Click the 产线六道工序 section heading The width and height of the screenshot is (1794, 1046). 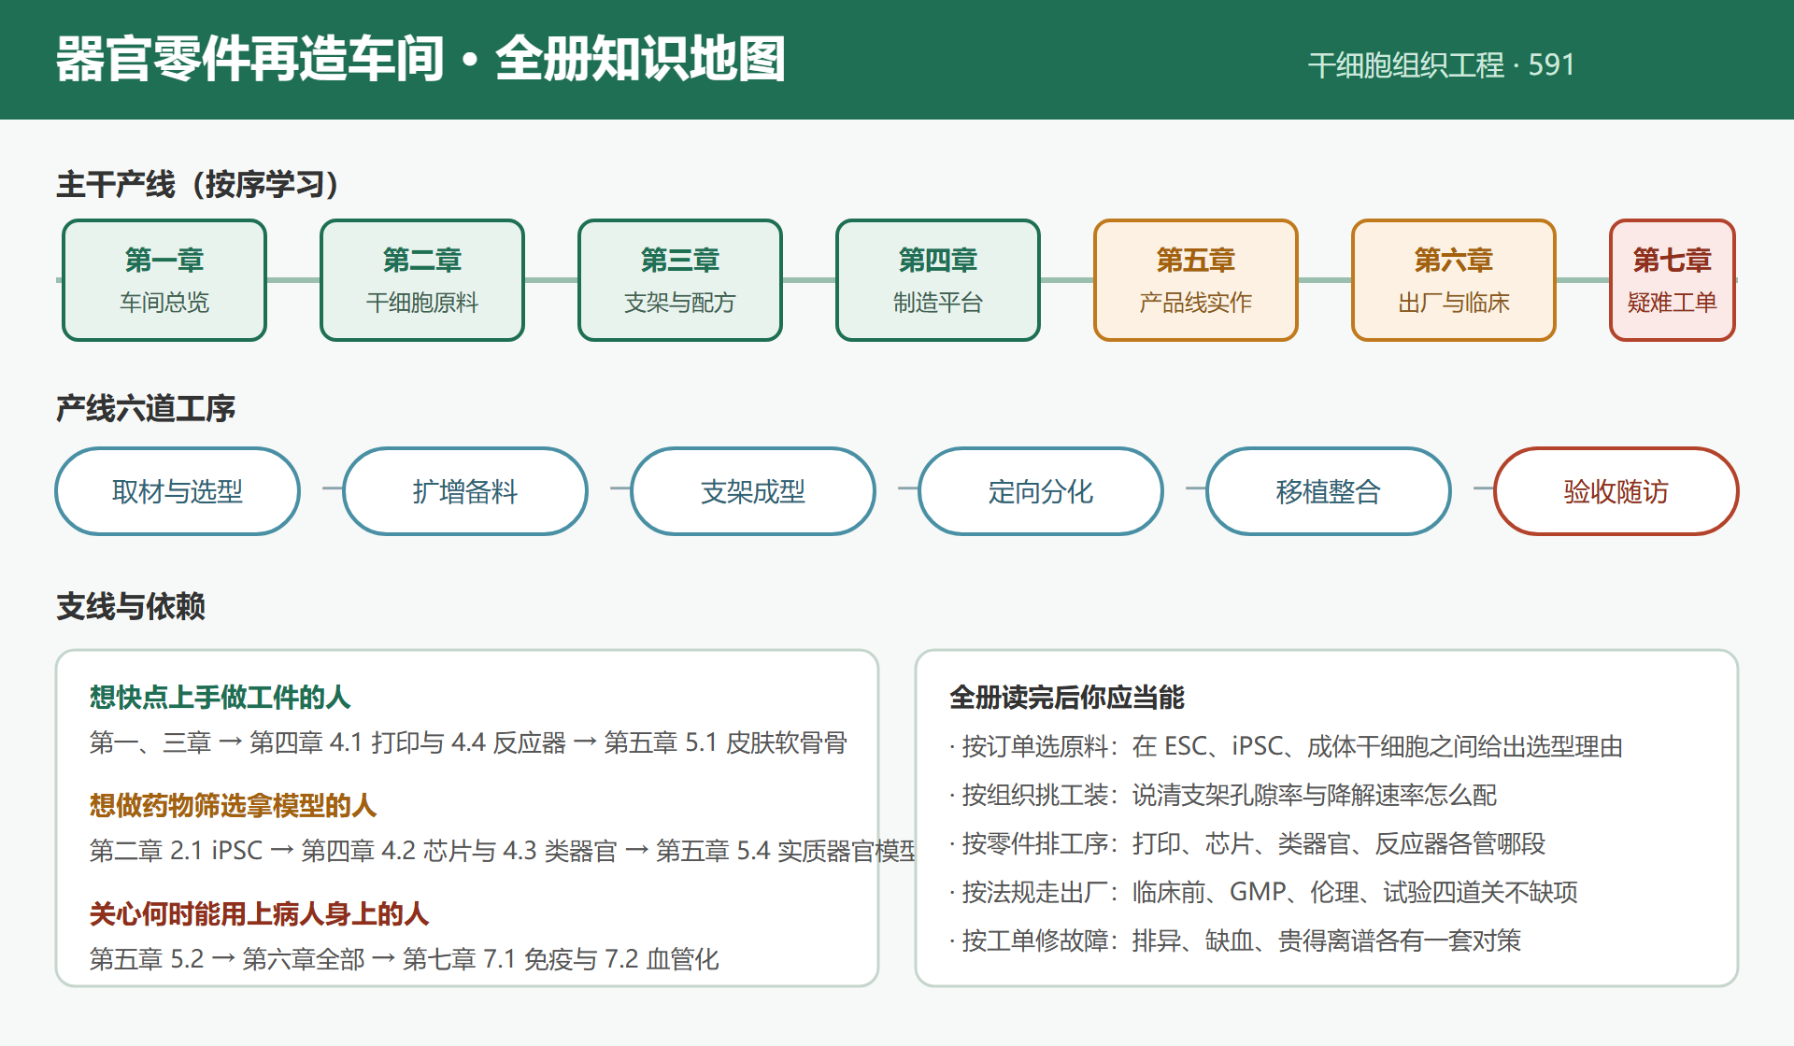146,408
